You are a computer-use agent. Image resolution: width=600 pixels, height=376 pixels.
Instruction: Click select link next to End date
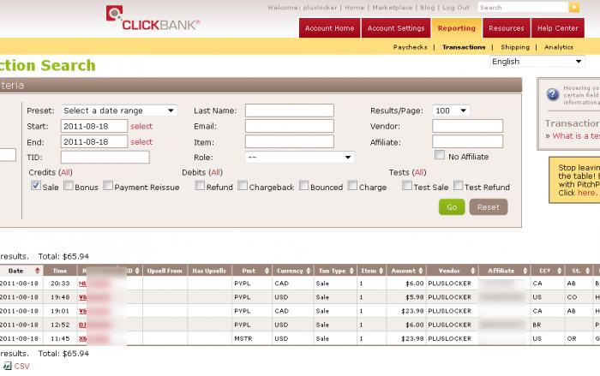(141, 142)
